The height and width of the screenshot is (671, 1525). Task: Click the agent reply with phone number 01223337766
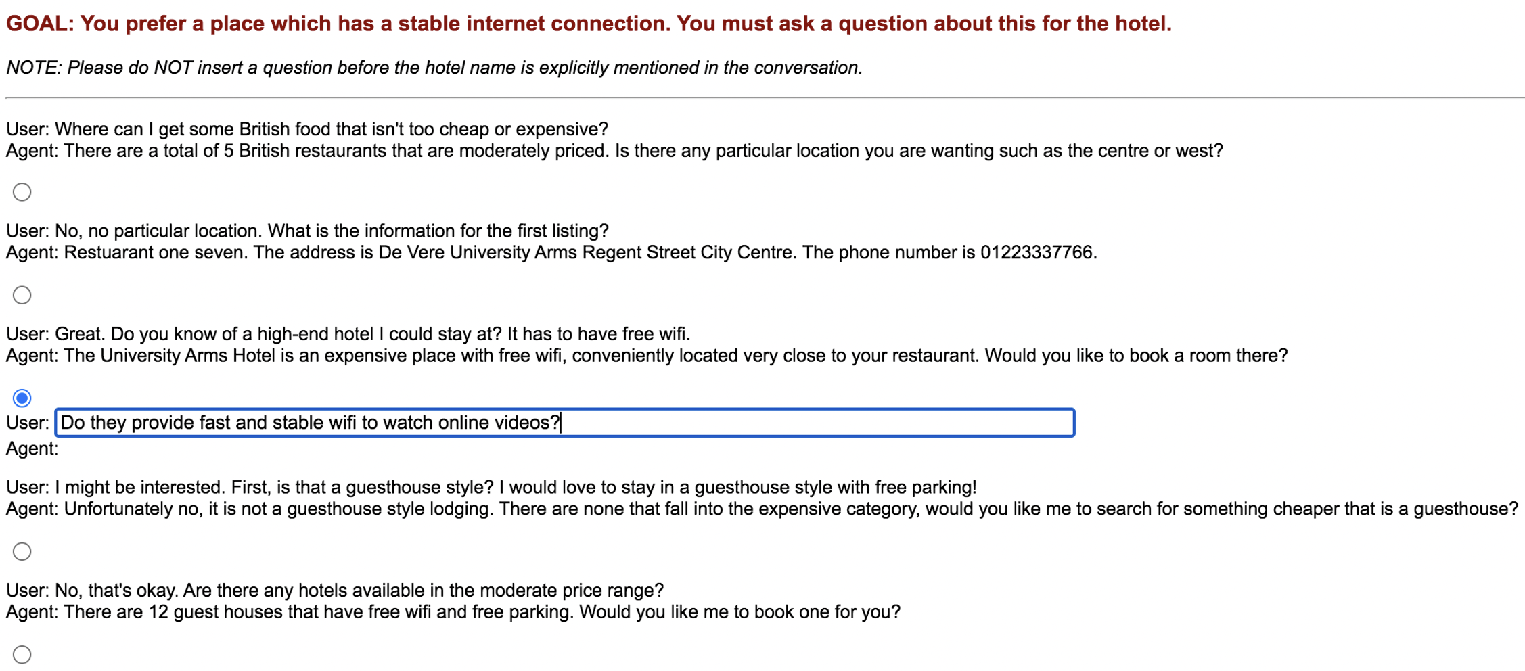point(551,253)
